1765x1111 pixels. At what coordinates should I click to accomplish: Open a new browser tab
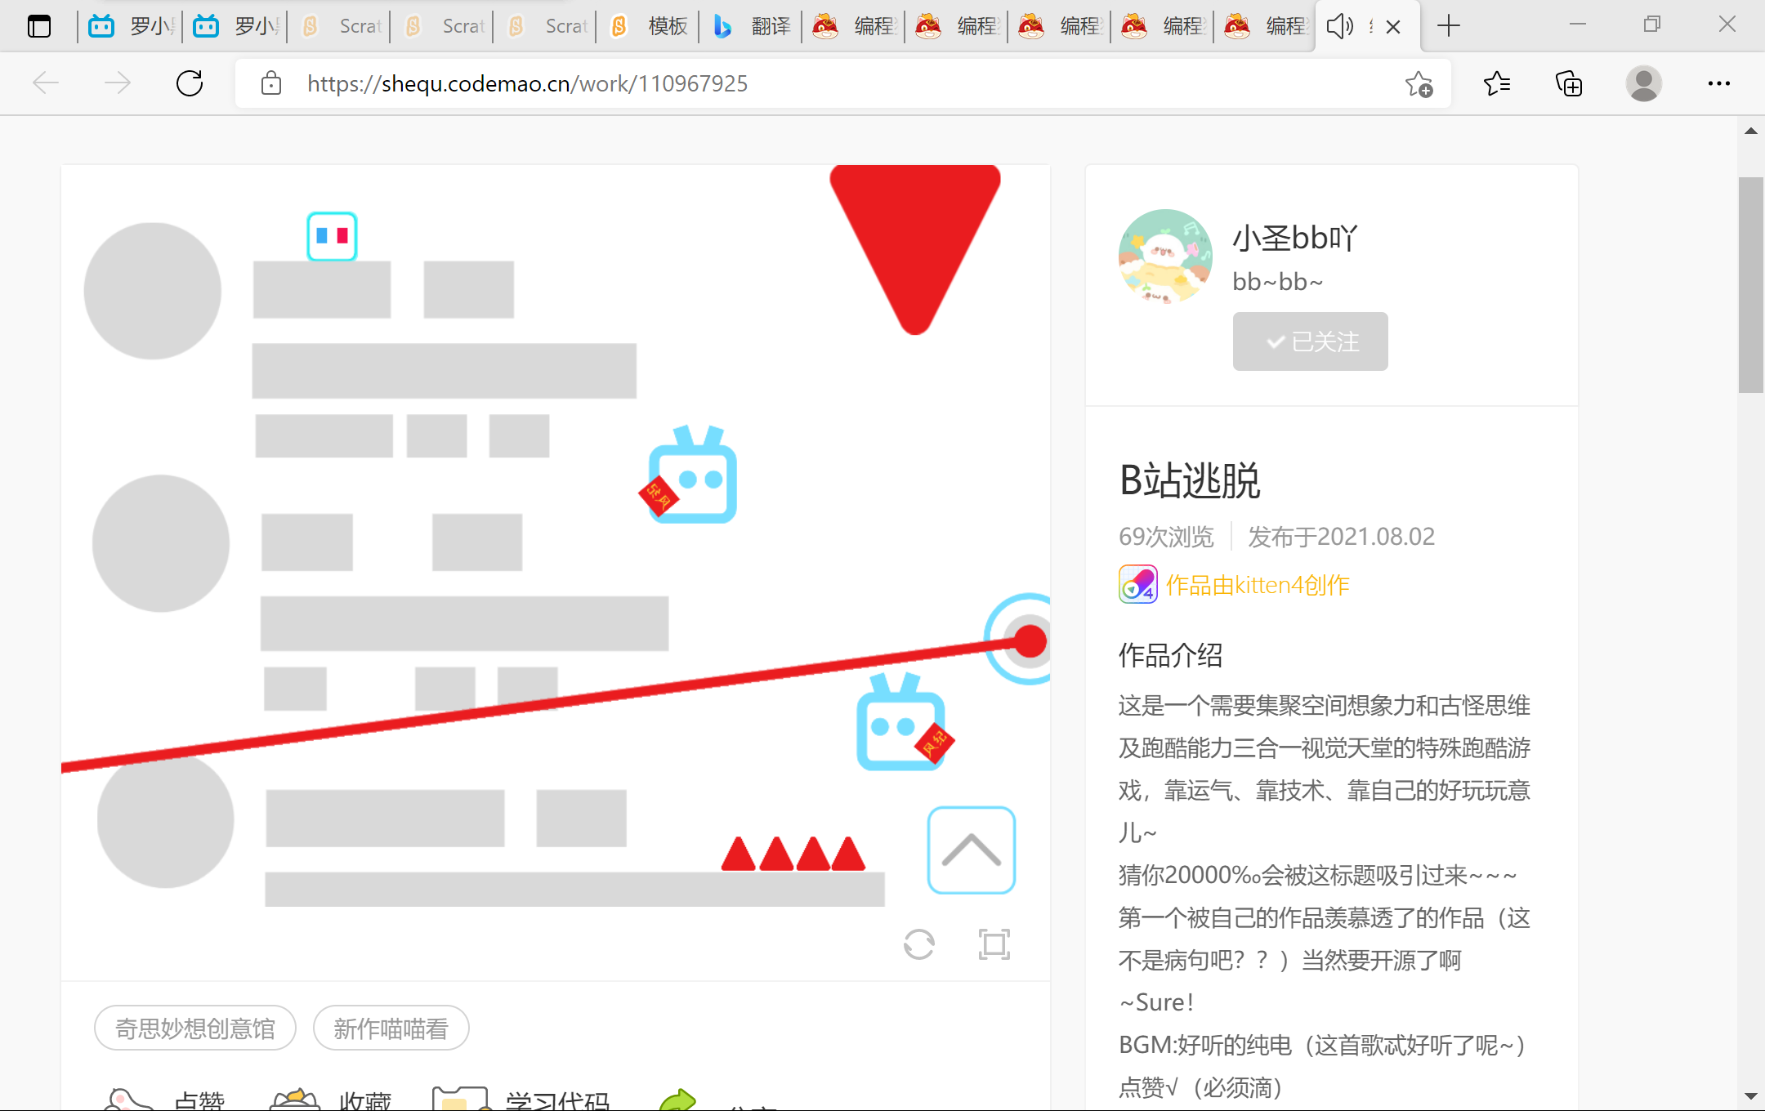[x=1448, y=26]
